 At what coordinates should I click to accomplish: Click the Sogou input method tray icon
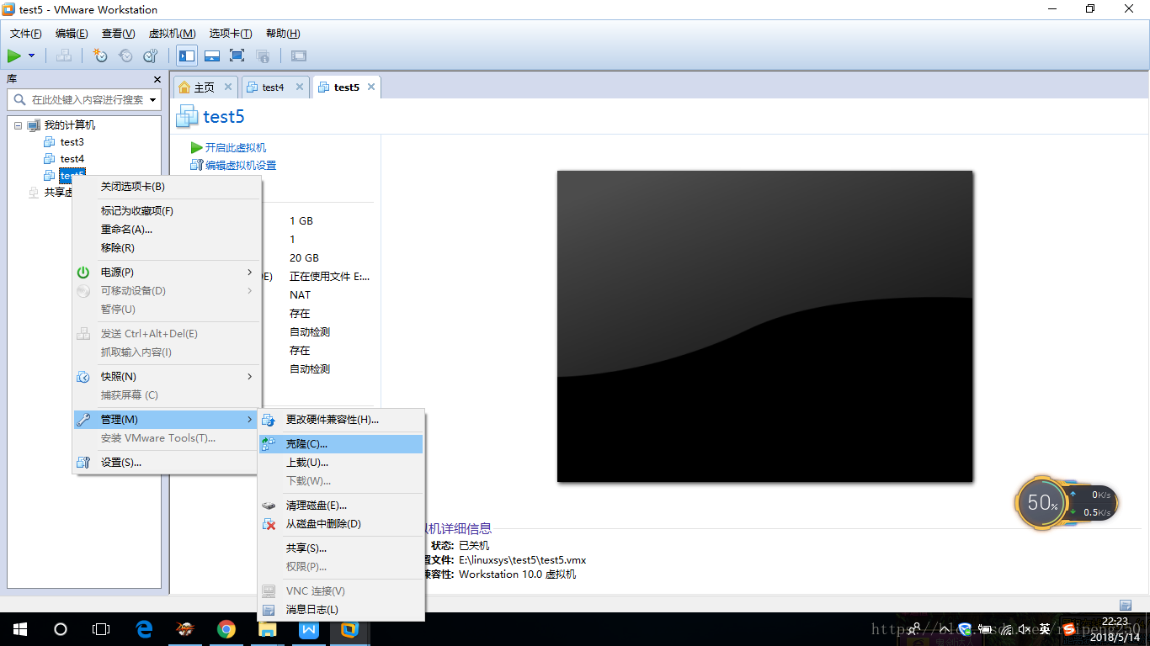pyautogui.click(x=1068, y=629)
